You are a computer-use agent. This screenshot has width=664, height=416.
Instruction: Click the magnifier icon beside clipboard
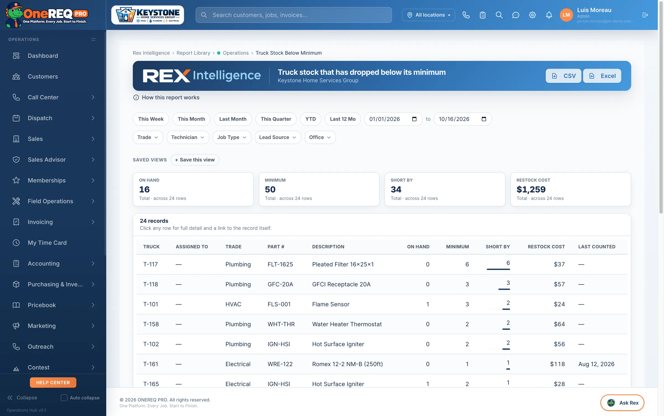tap(499, 15)
